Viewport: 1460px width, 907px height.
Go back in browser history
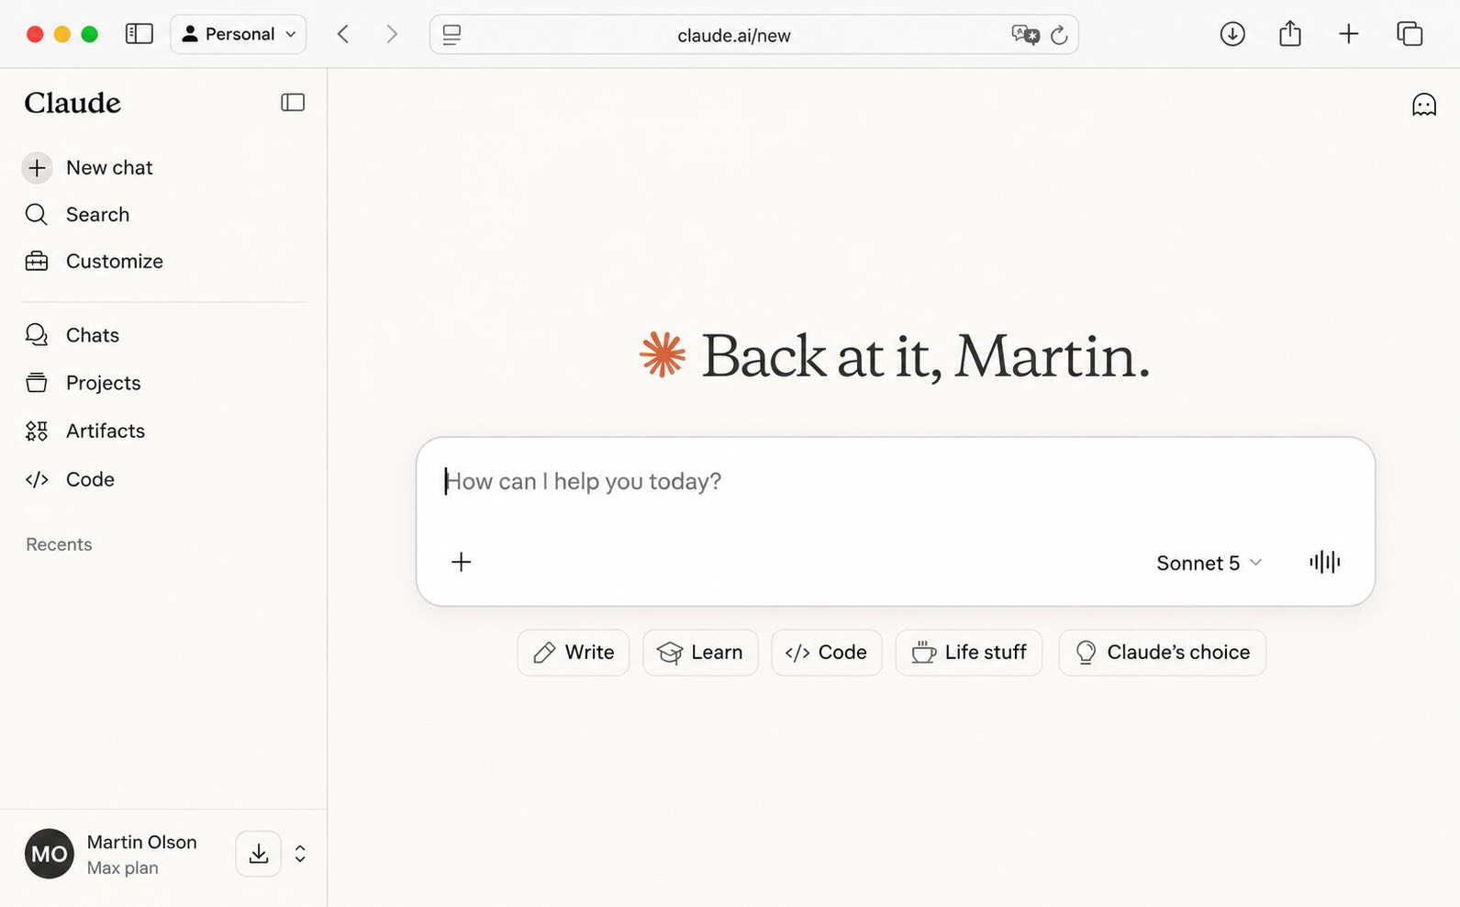point(343,34)
